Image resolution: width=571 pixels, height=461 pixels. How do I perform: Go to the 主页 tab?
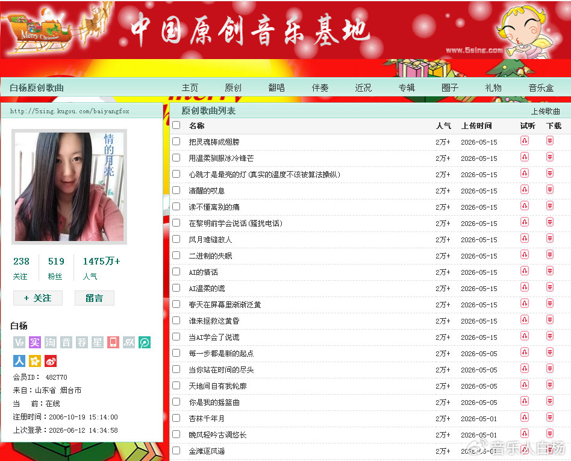point(190,88)
